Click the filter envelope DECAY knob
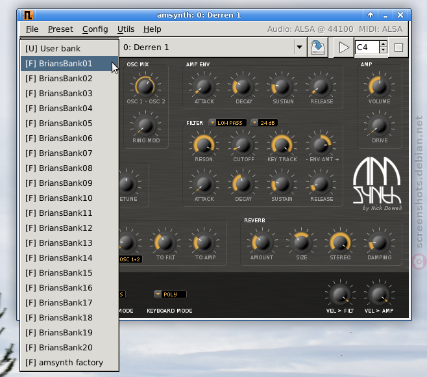Image resolution: width=427 pixels, height=377 pixels. [243, 184]
